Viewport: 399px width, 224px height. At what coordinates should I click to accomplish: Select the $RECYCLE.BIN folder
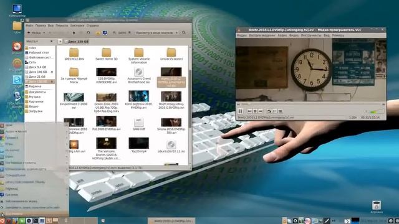coord(74,54)
